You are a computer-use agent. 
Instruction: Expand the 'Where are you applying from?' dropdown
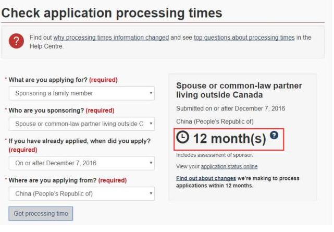[x=82, y=193]
